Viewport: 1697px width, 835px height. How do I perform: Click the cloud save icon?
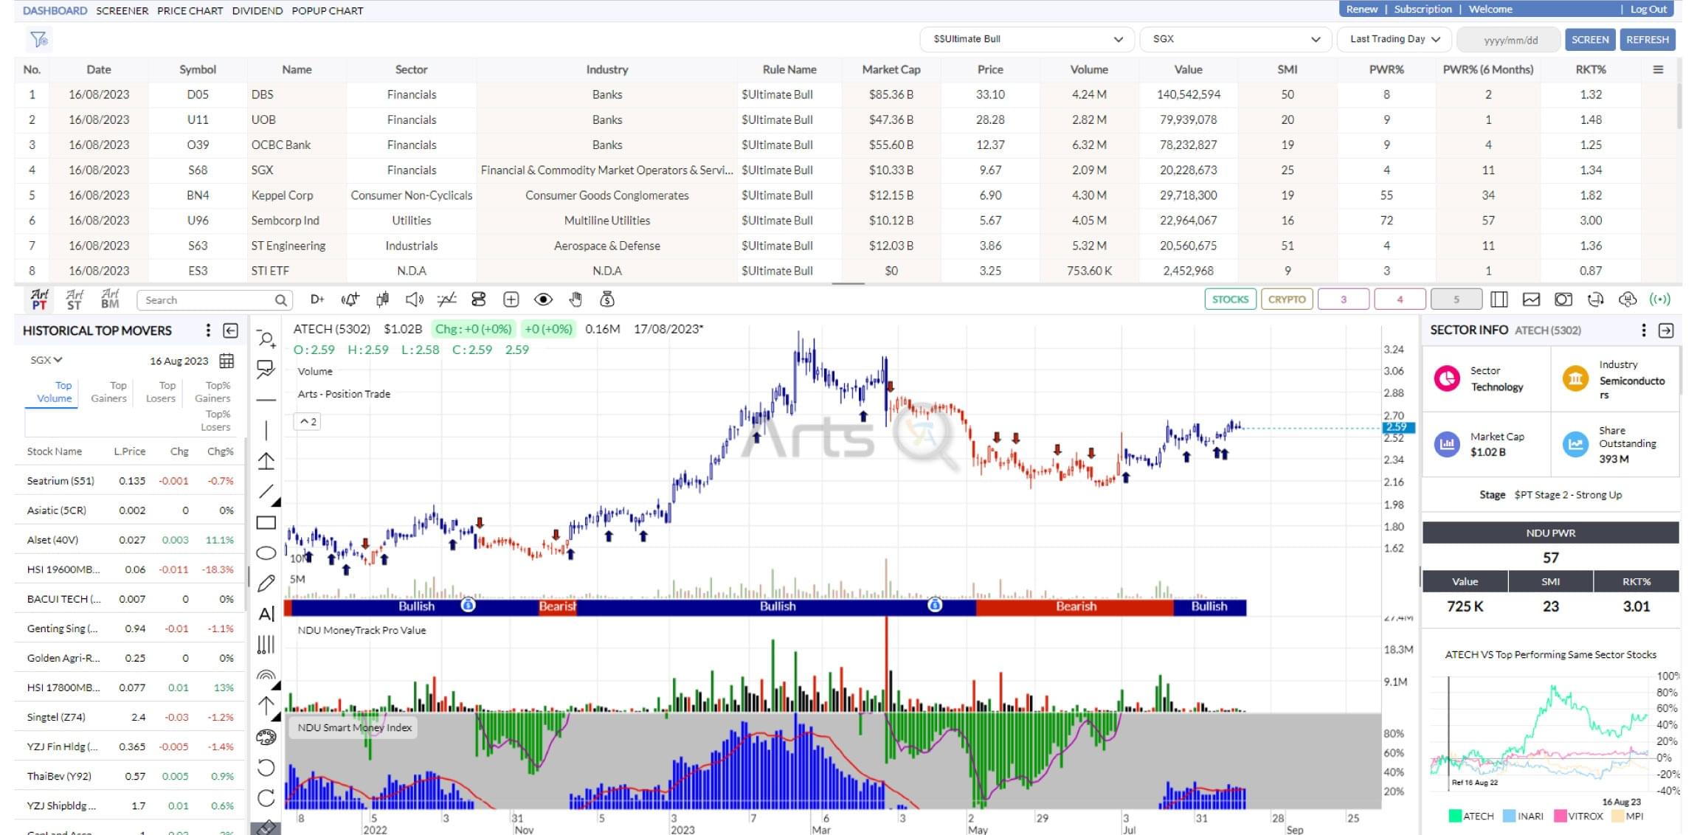click(x=1628, y=299)
